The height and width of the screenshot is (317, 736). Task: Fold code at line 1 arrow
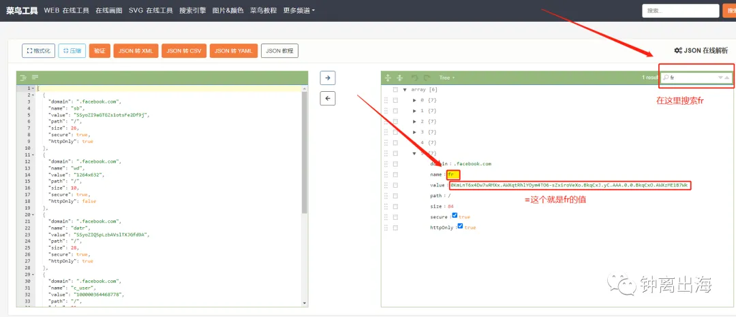33,88
